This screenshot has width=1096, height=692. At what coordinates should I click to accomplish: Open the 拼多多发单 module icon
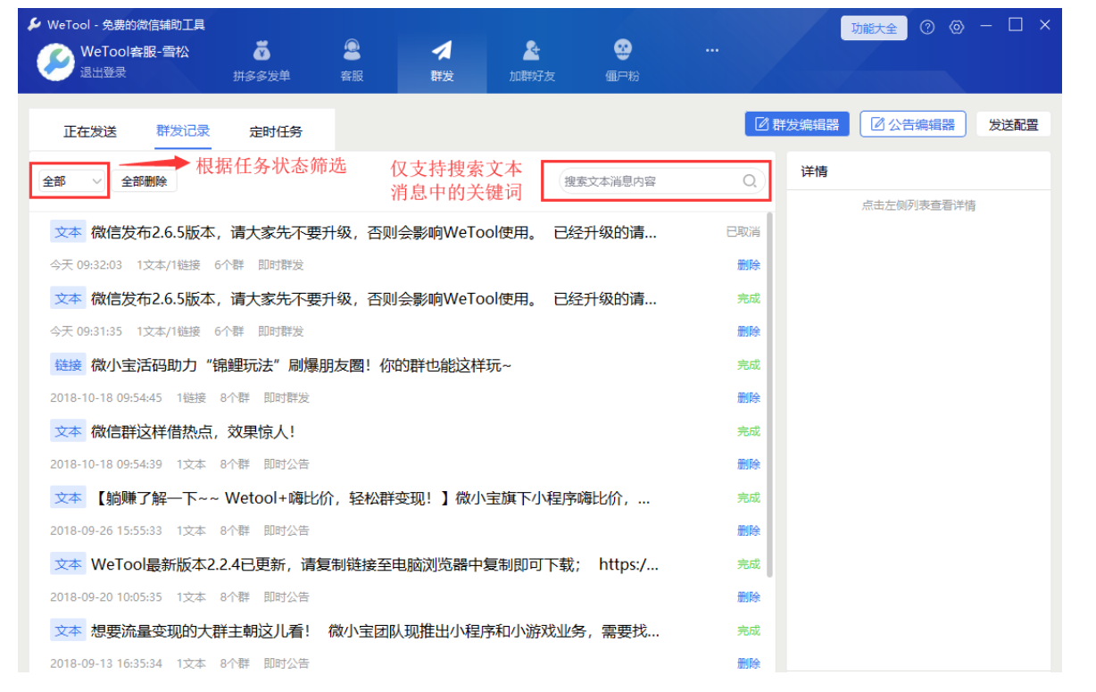262,52
